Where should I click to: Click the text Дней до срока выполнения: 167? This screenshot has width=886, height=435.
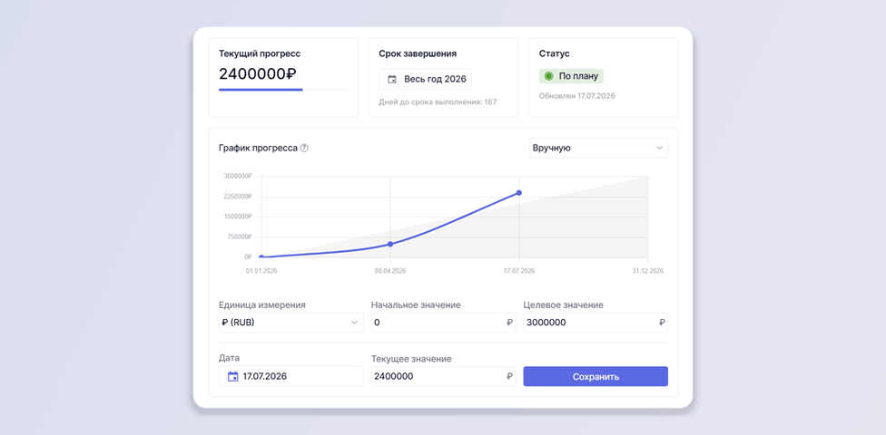tap(438, 102)
